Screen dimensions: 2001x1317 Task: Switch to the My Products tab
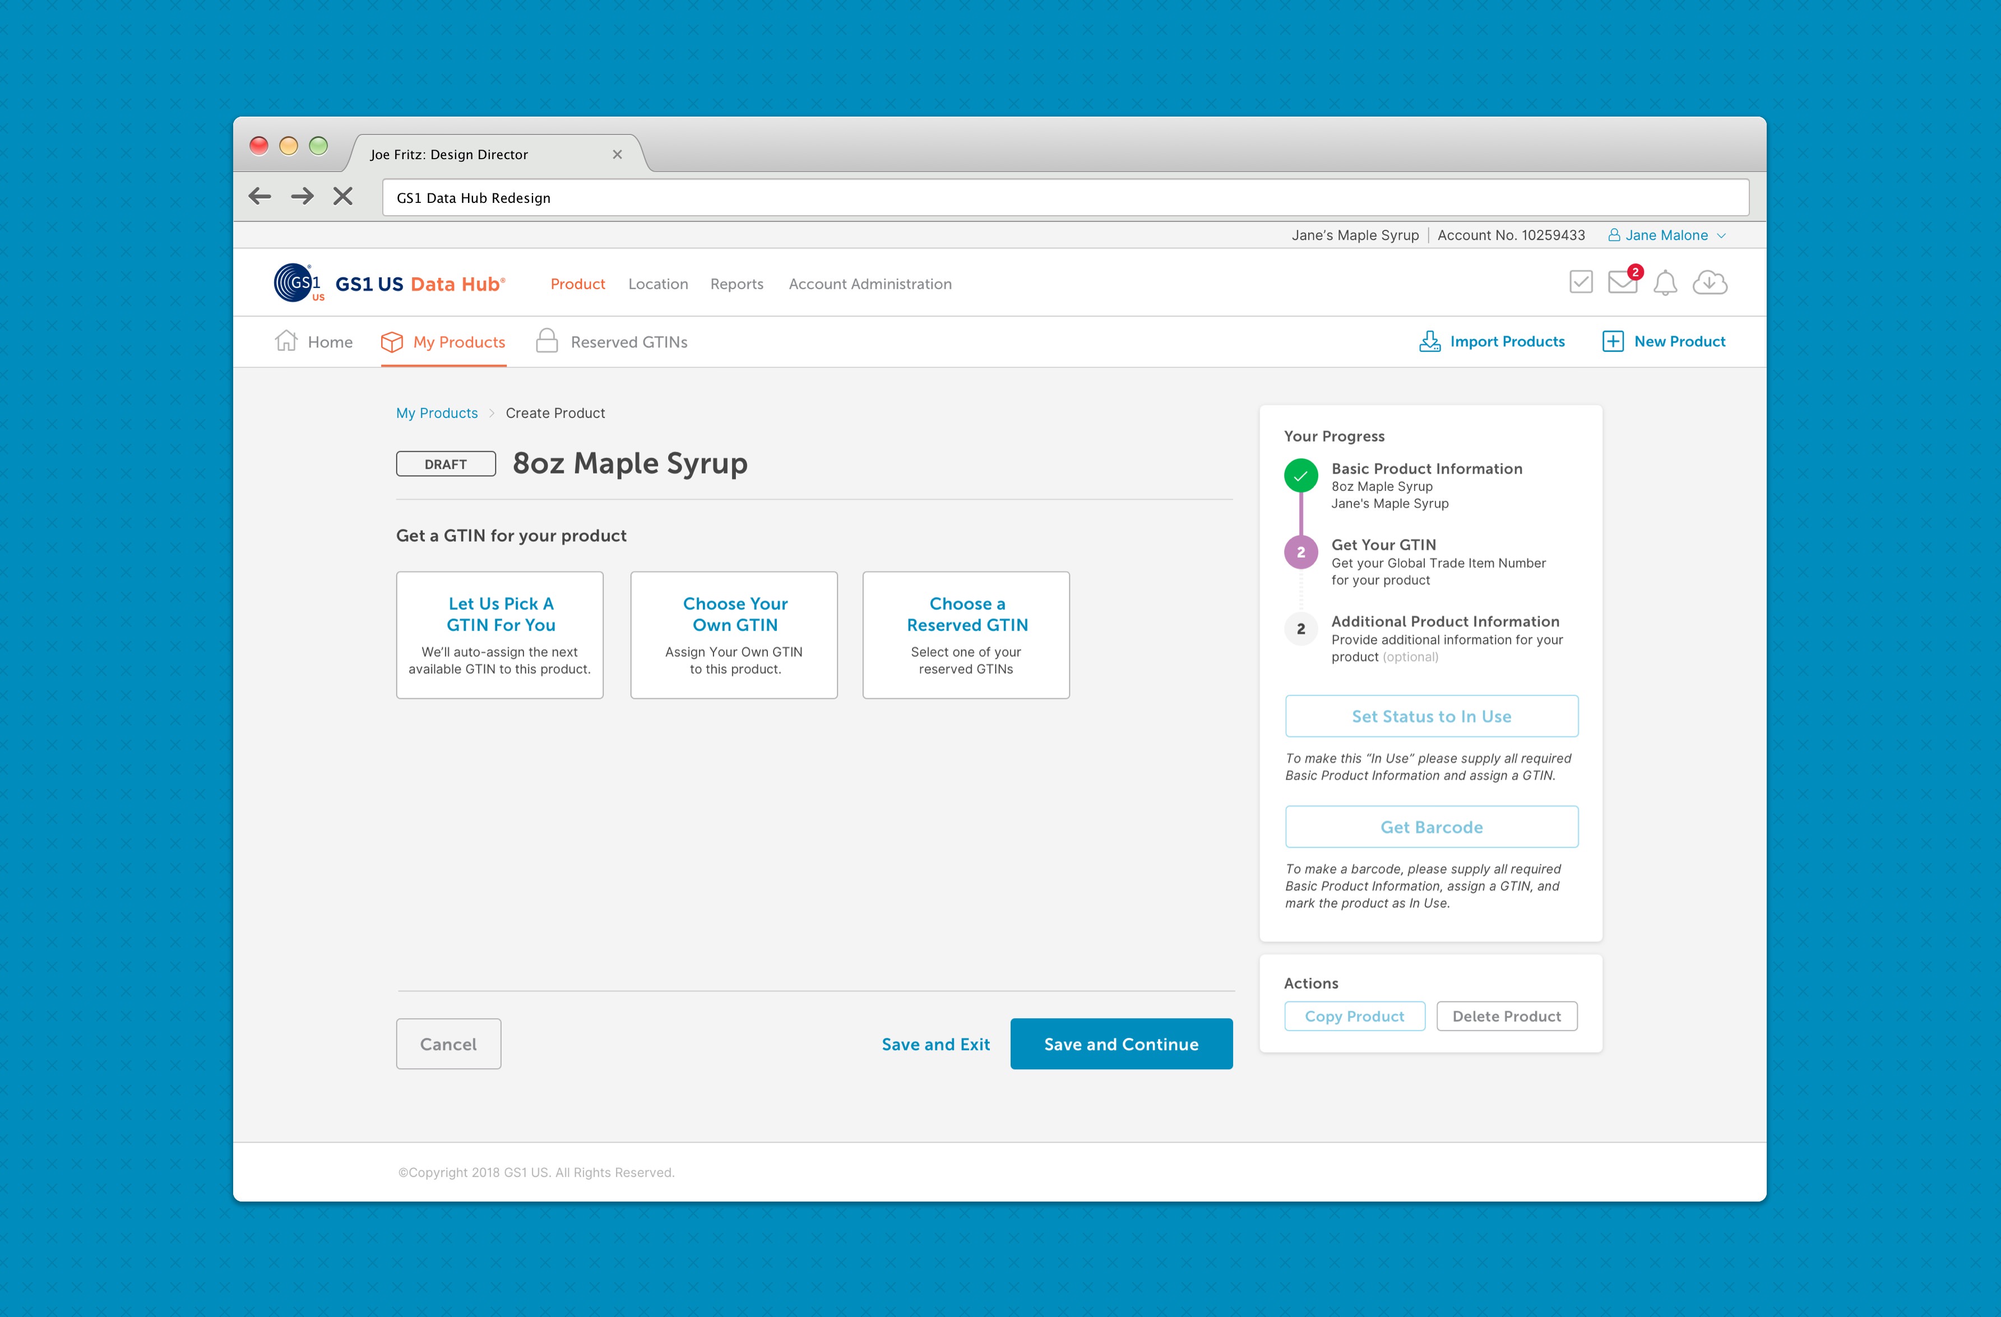click(x=443, y=342)
